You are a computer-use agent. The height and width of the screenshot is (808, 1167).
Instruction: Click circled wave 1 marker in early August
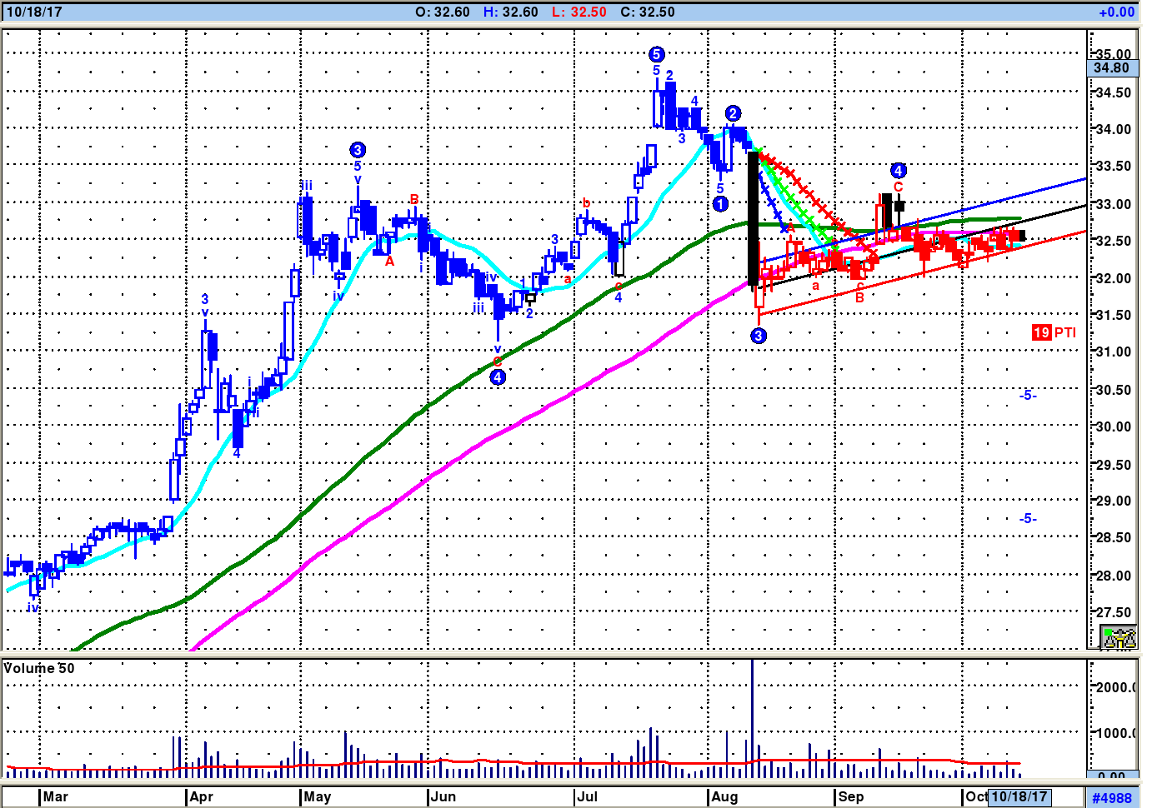point(721,203)
